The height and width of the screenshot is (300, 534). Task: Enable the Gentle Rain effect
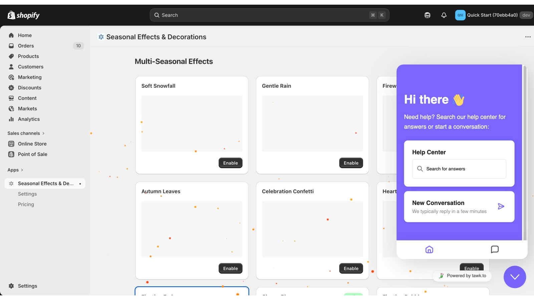[x=351, y=163]
